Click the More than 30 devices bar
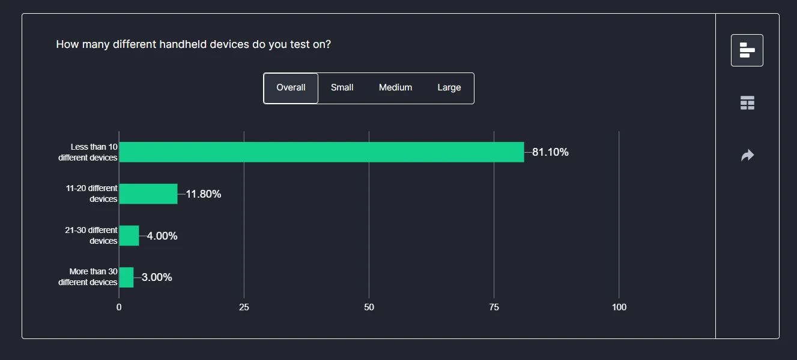 [x=126, y=277]
